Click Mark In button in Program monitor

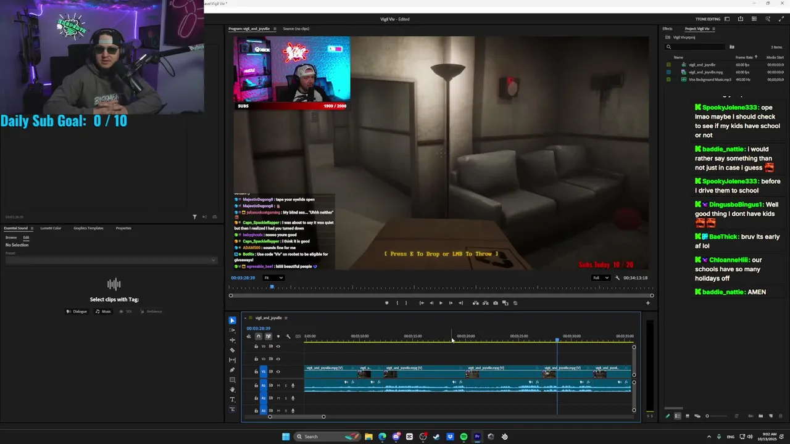pos(396,303)
